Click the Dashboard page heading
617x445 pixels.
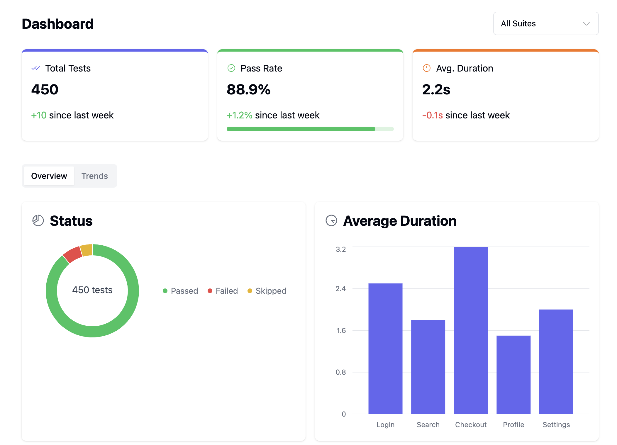pyautogui.click(x=58, y=24)
